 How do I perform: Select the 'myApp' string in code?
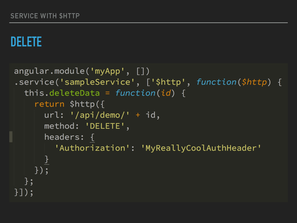point(107,71)
